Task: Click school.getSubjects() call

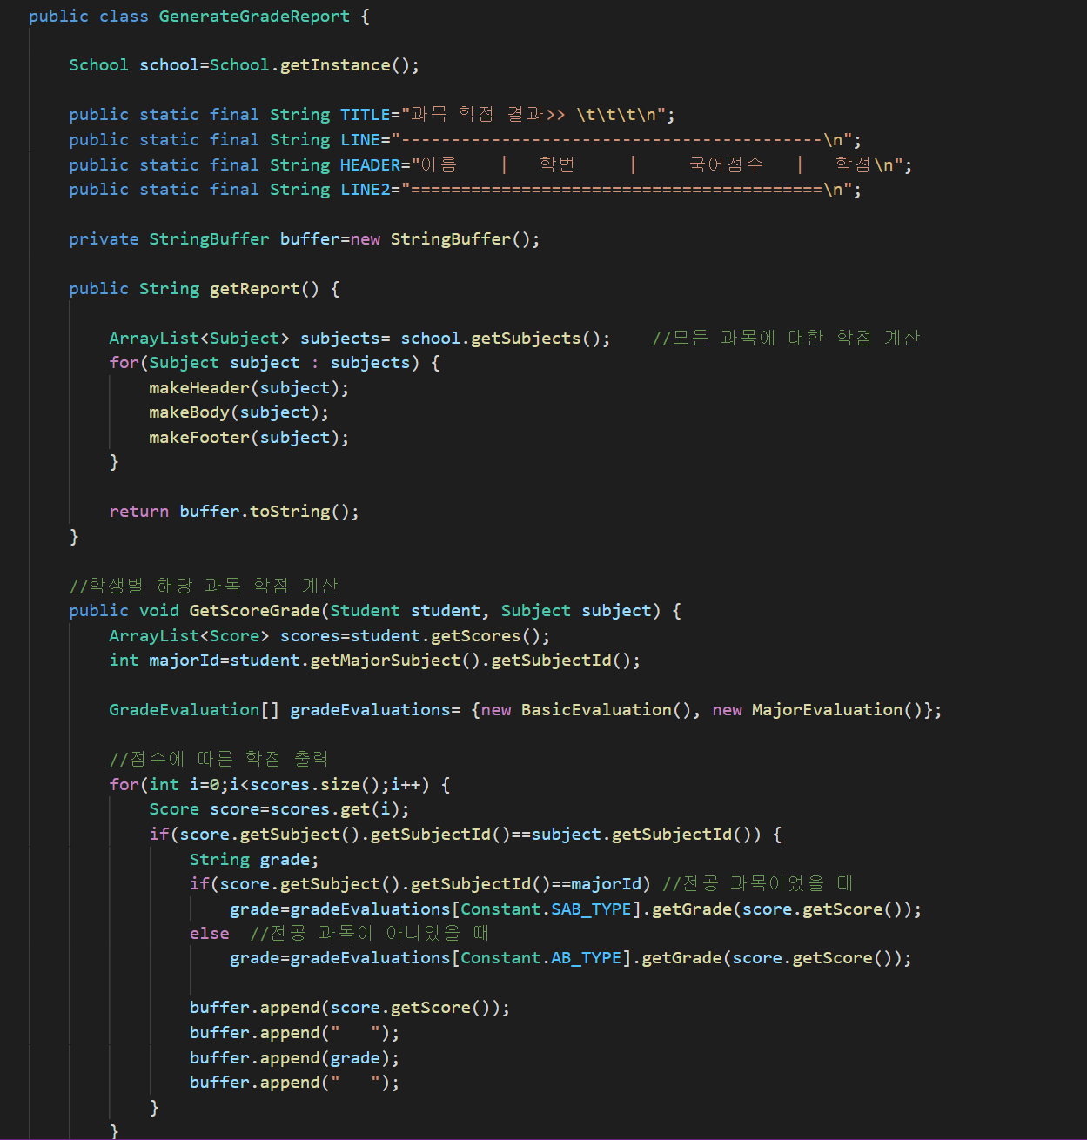Action: pos(500,339)
